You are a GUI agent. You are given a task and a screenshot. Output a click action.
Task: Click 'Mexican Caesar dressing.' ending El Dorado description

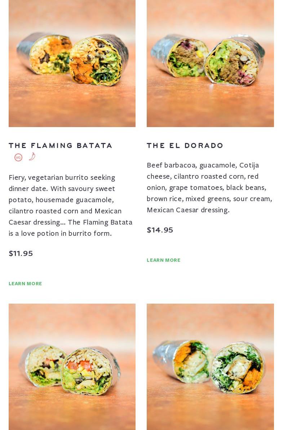tap(188, 210)
